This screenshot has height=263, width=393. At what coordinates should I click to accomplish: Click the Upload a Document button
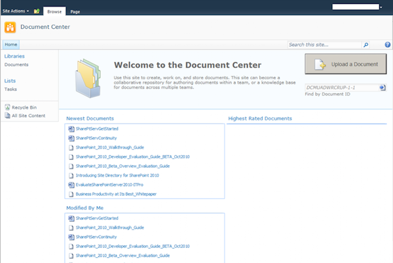tap(346, 64)
